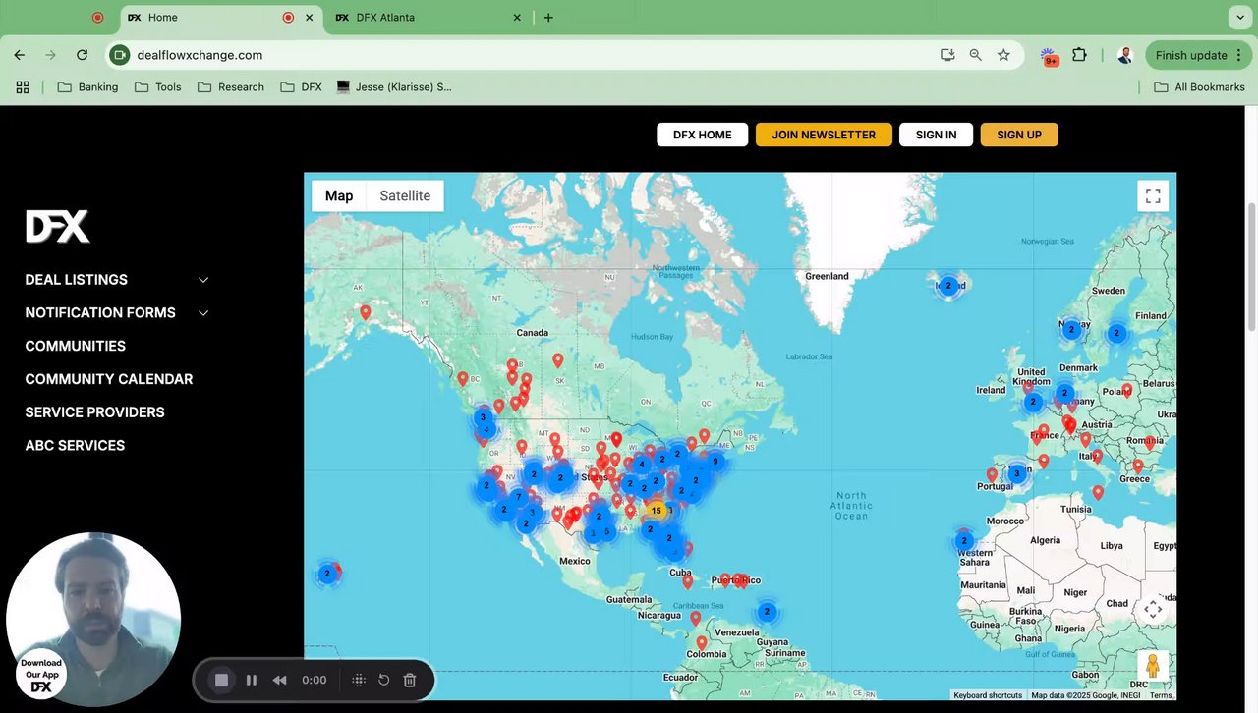The image size is (1258, 713).
Task: Delete the recording with the trash icon
Action: pyautogui.click(x=410, y=680)
